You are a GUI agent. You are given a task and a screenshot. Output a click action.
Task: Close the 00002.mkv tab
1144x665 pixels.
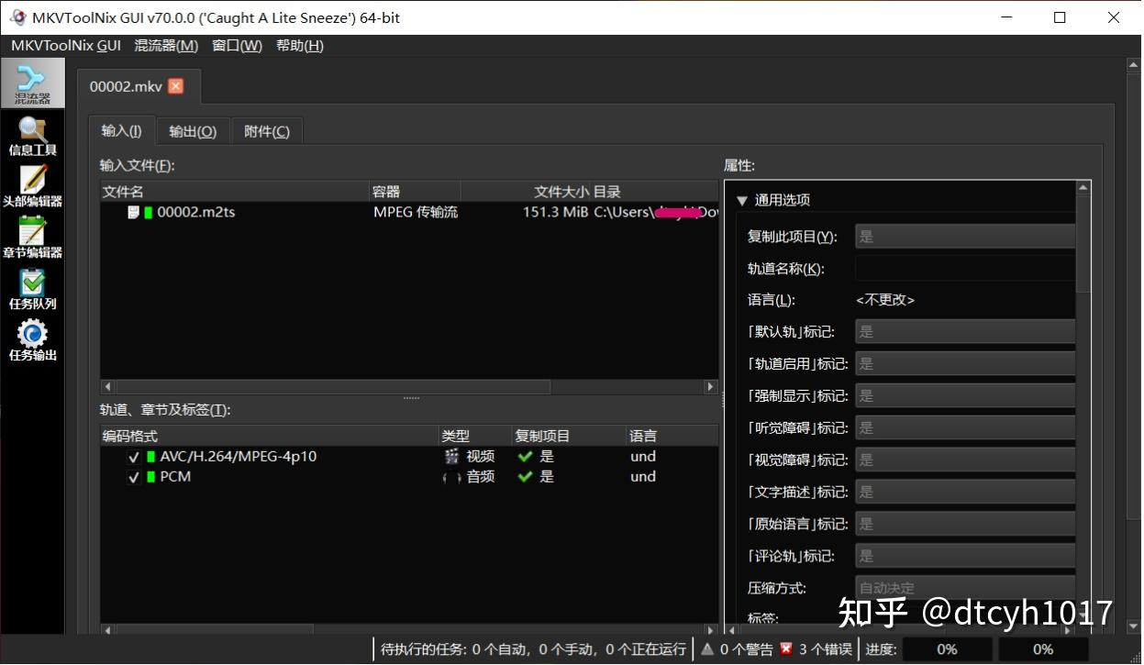(x=176, y=86)
